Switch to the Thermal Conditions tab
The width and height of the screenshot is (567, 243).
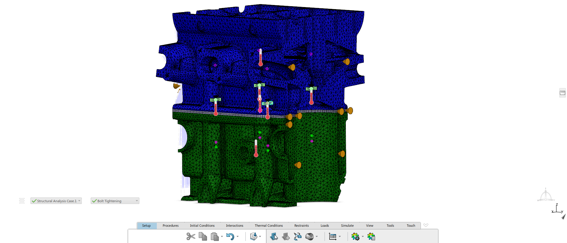coord(269,226)
